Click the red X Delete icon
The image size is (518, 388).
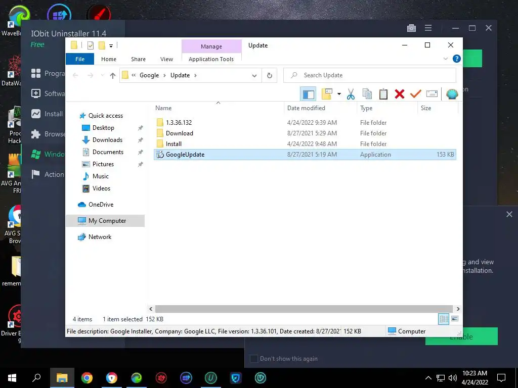[x=400, y=94]
